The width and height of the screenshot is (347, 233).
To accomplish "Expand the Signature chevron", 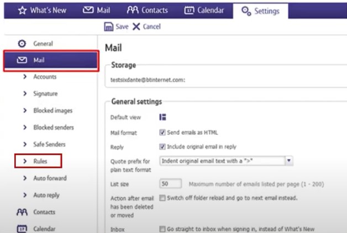I will coord(25,93).
